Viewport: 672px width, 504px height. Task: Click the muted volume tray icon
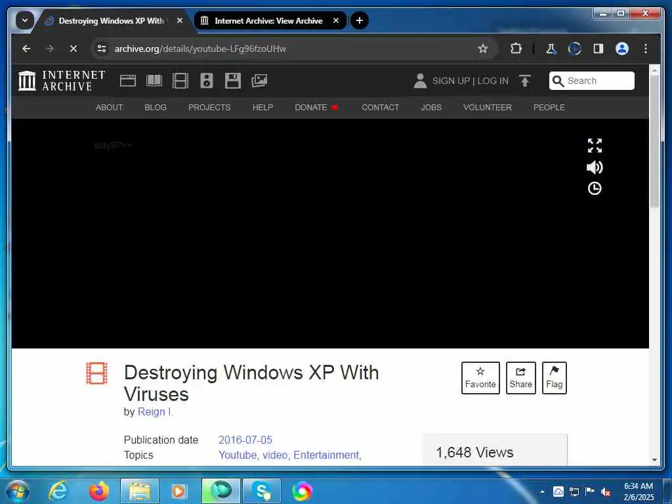[606, 492]
